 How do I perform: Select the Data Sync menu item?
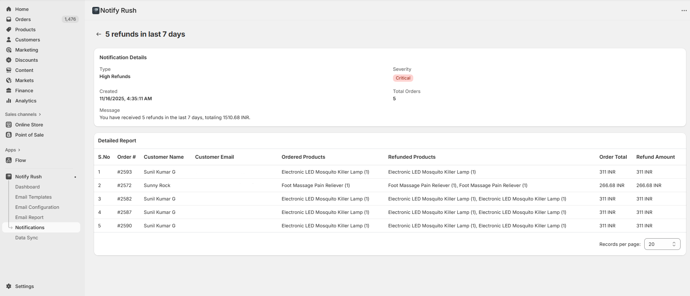(27, 238)
